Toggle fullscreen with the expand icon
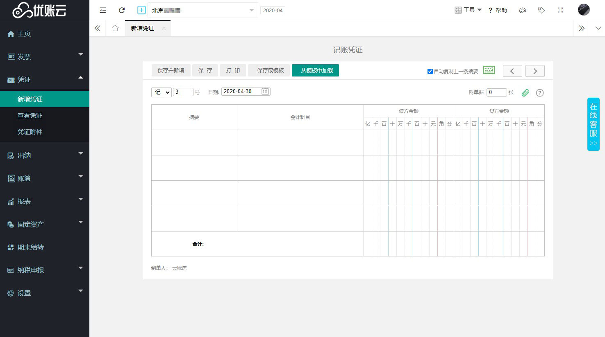Viewport: 605px width, 337px height. tap(560, 10)
